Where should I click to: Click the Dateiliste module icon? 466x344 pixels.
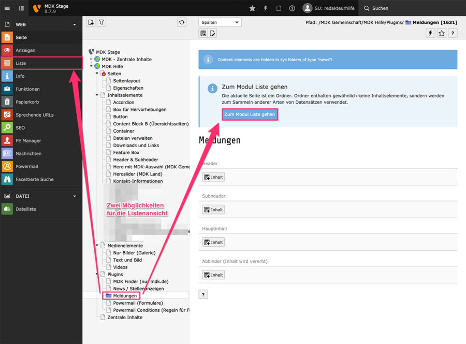[7, 209]
